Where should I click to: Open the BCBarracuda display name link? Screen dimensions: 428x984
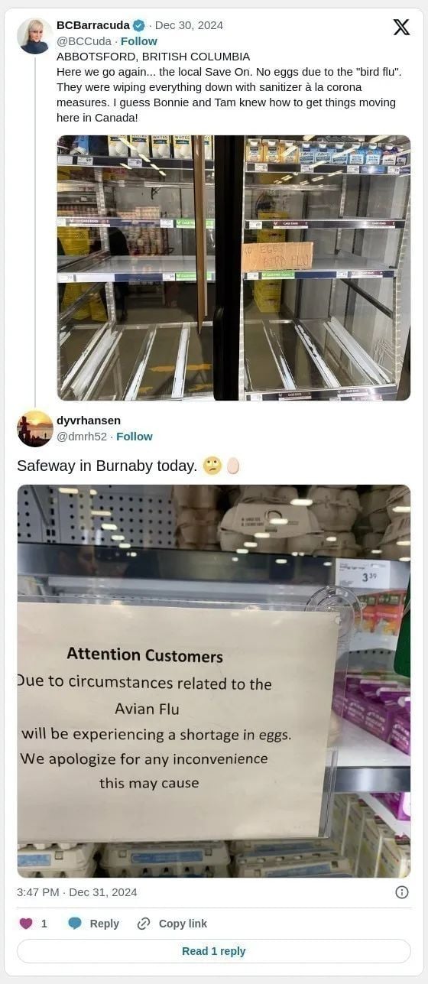(x=93, y=25)
